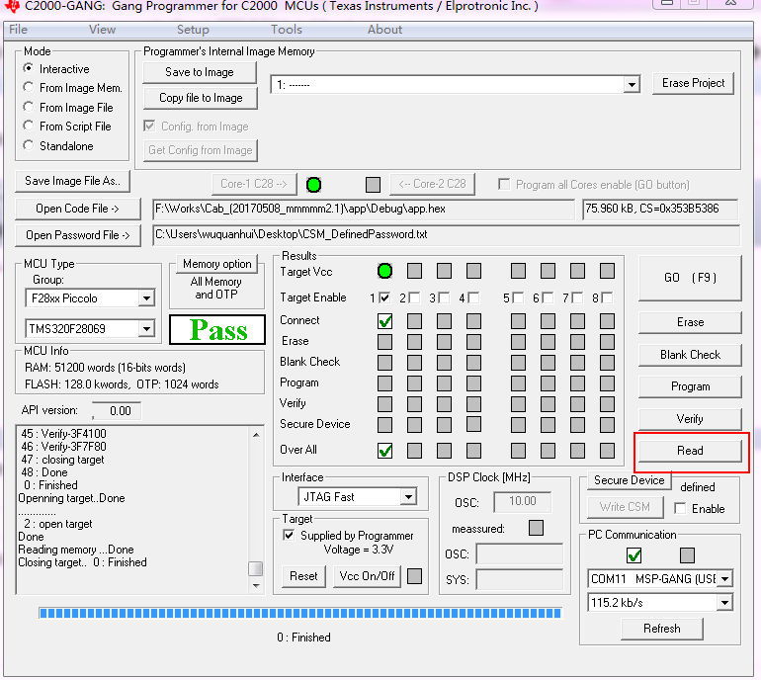Click Target Vcc indicator square for target 2

(x=414, y=271)
